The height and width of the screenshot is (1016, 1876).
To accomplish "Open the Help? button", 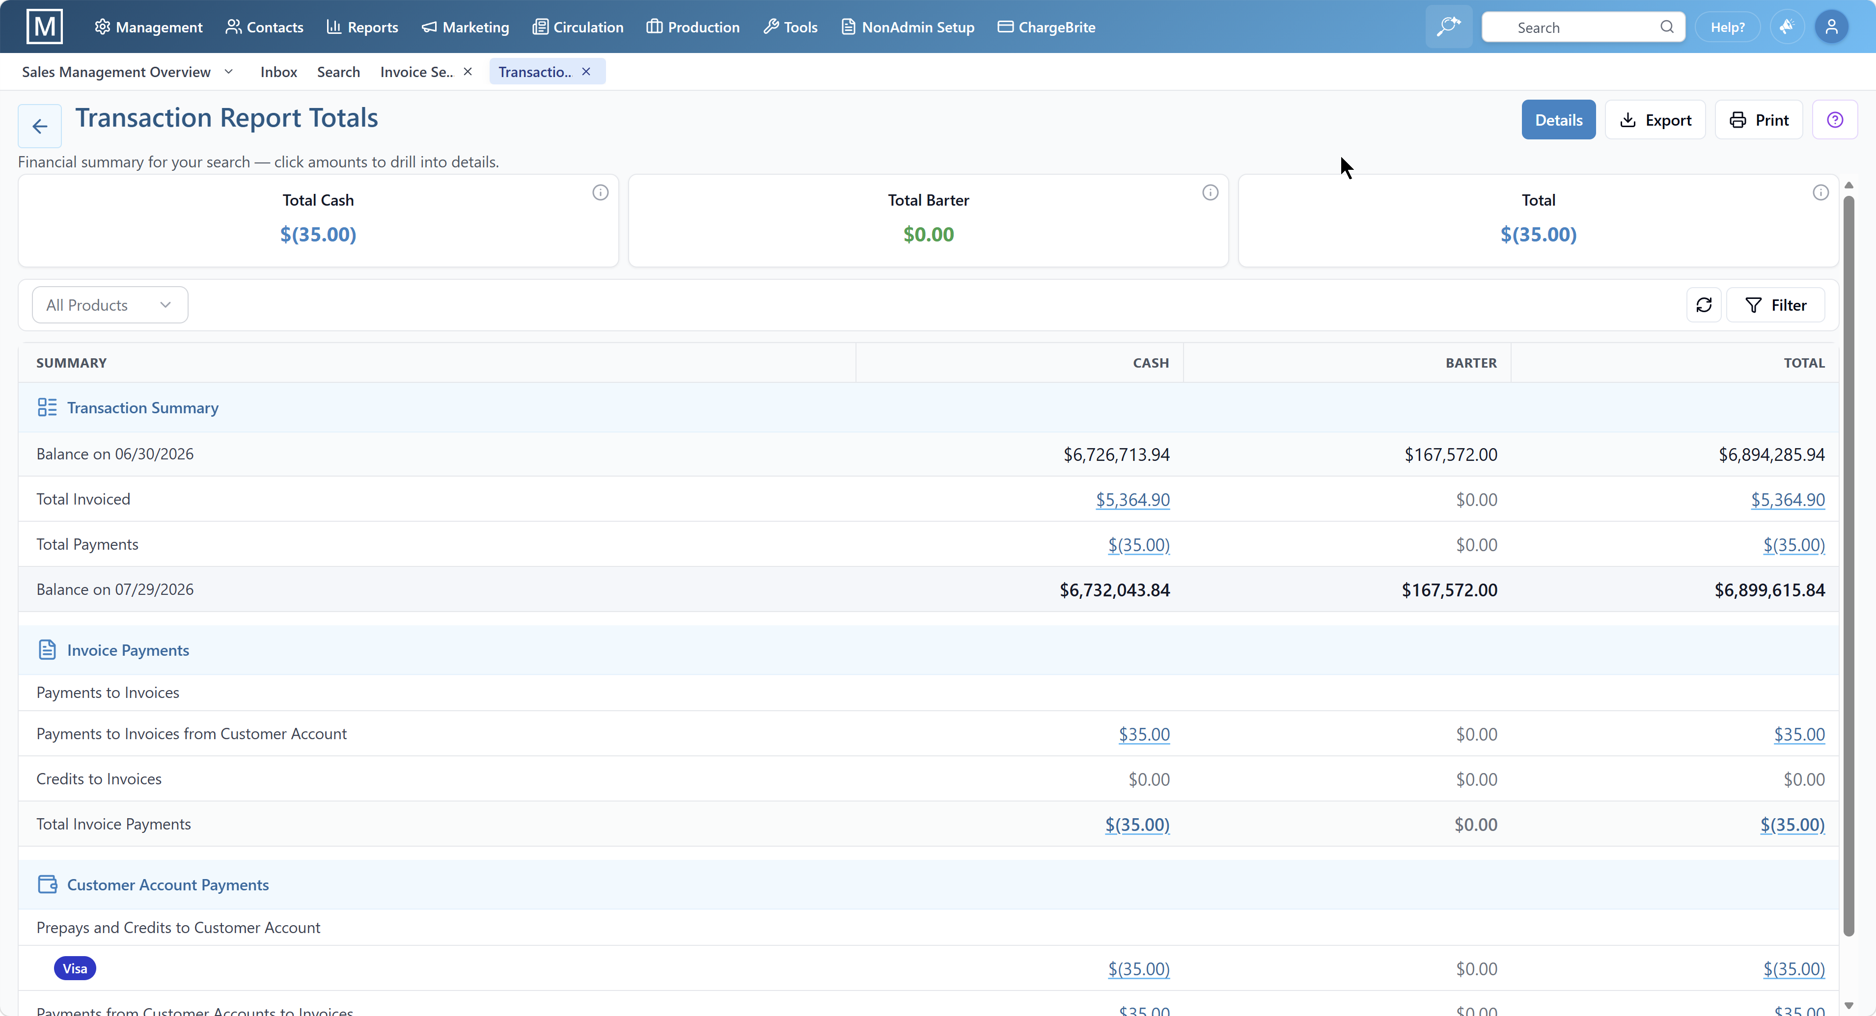I will (x=1727, y=27).
